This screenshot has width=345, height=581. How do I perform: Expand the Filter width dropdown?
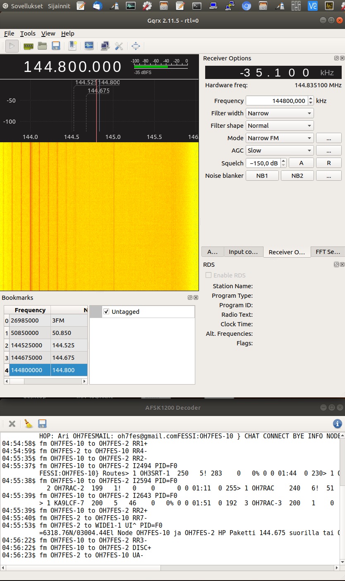[280, 113]
